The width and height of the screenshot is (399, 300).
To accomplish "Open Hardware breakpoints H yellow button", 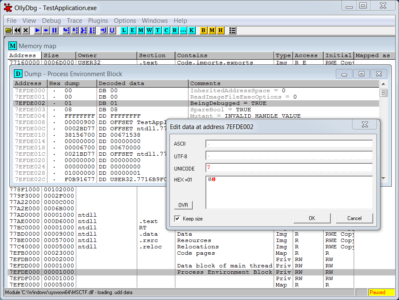I will (x=220, y=30).
